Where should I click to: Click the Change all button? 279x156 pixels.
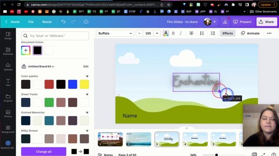44,152
